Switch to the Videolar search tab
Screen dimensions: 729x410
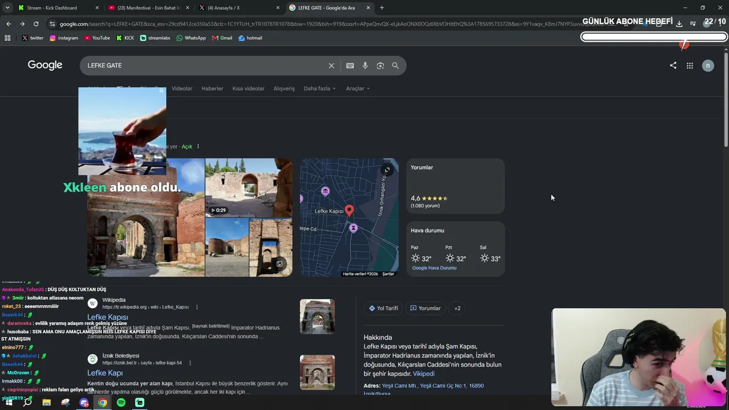tap(182, 89)
